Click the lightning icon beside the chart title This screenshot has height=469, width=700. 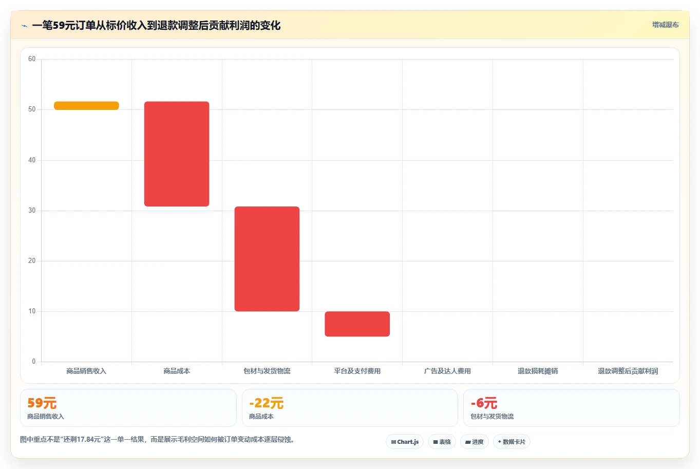pyautogui.click(x=24, y=26)
